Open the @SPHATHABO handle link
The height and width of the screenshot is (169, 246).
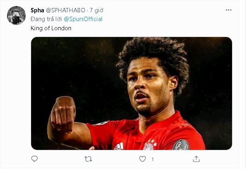tap(65, 10)
